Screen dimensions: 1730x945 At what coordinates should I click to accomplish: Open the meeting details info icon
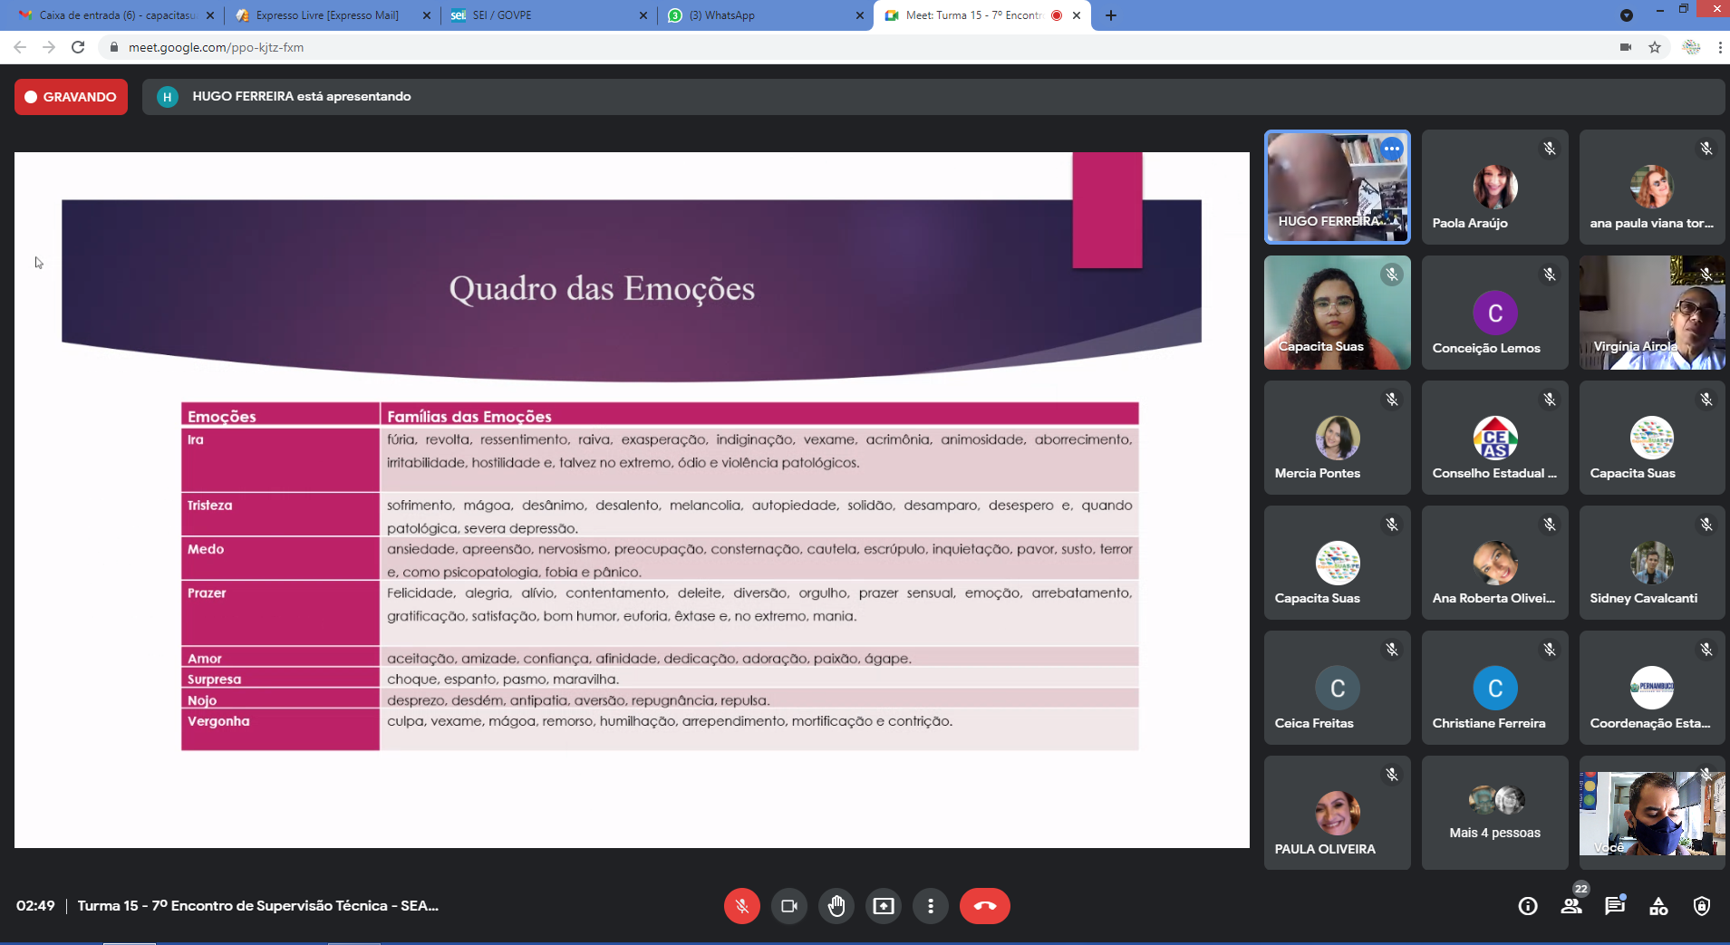tap(1528, 906)
